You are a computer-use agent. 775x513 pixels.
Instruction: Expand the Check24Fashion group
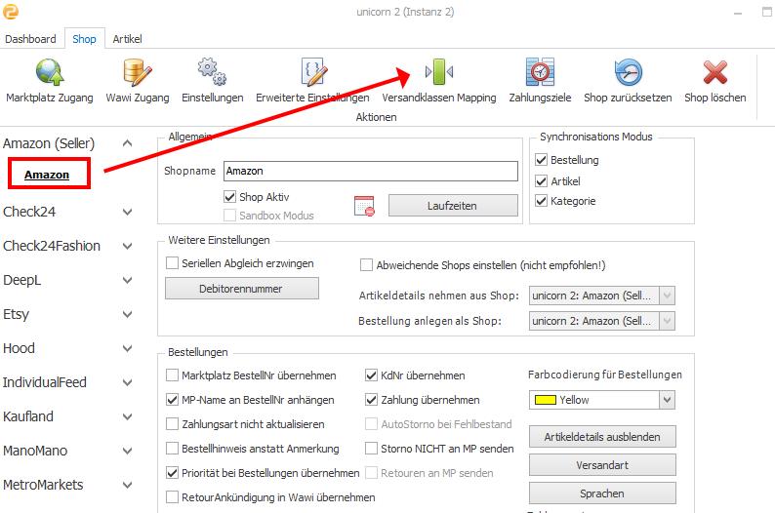tap(127, 246)
